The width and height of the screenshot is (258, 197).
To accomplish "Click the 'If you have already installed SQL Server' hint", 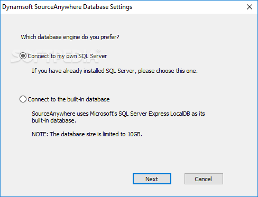I will point(115,71).
